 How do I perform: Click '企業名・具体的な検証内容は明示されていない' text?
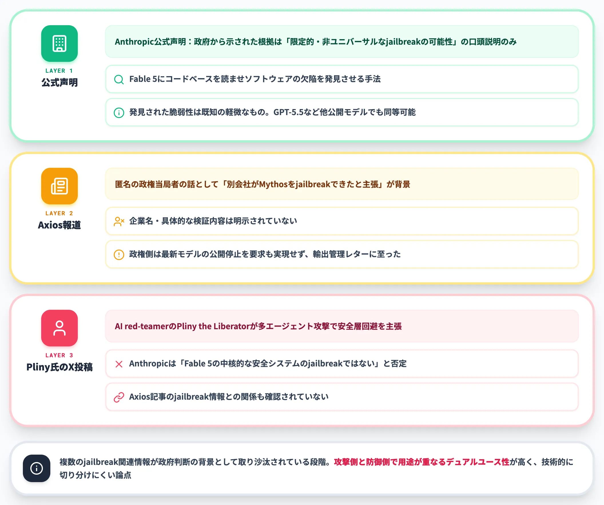[x=213, y=221]
